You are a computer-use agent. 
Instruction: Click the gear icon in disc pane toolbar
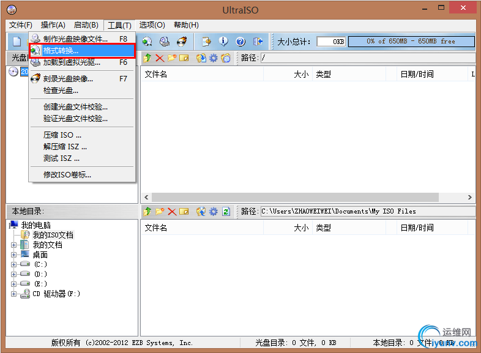pos(213,58)
